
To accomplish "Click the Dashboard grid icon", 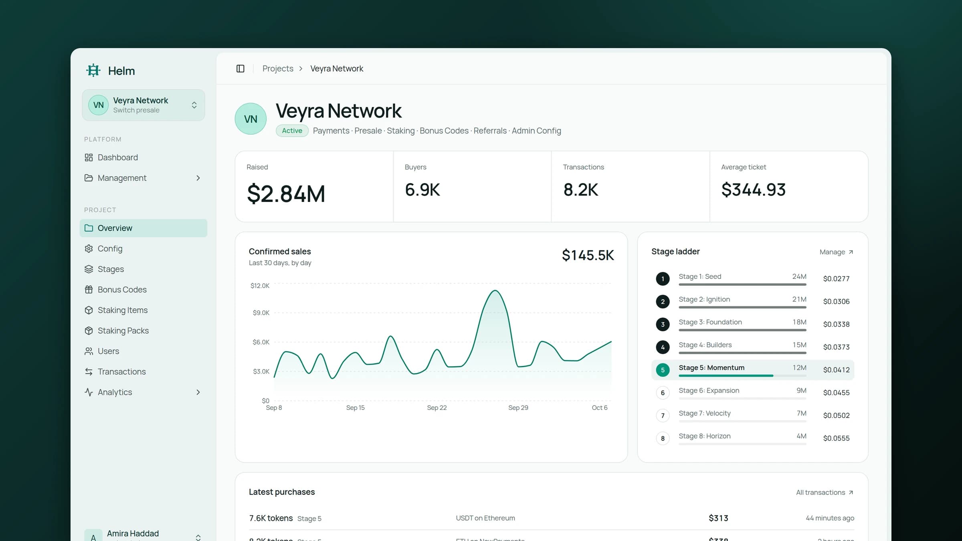I will coord(89,157).
